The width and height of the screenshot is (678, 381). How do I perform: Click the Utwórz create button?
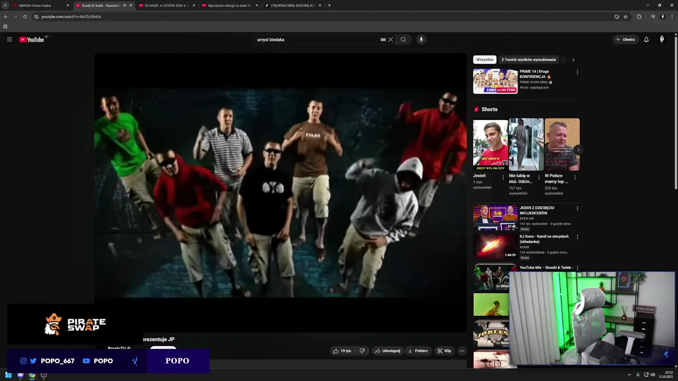(626, 40)
